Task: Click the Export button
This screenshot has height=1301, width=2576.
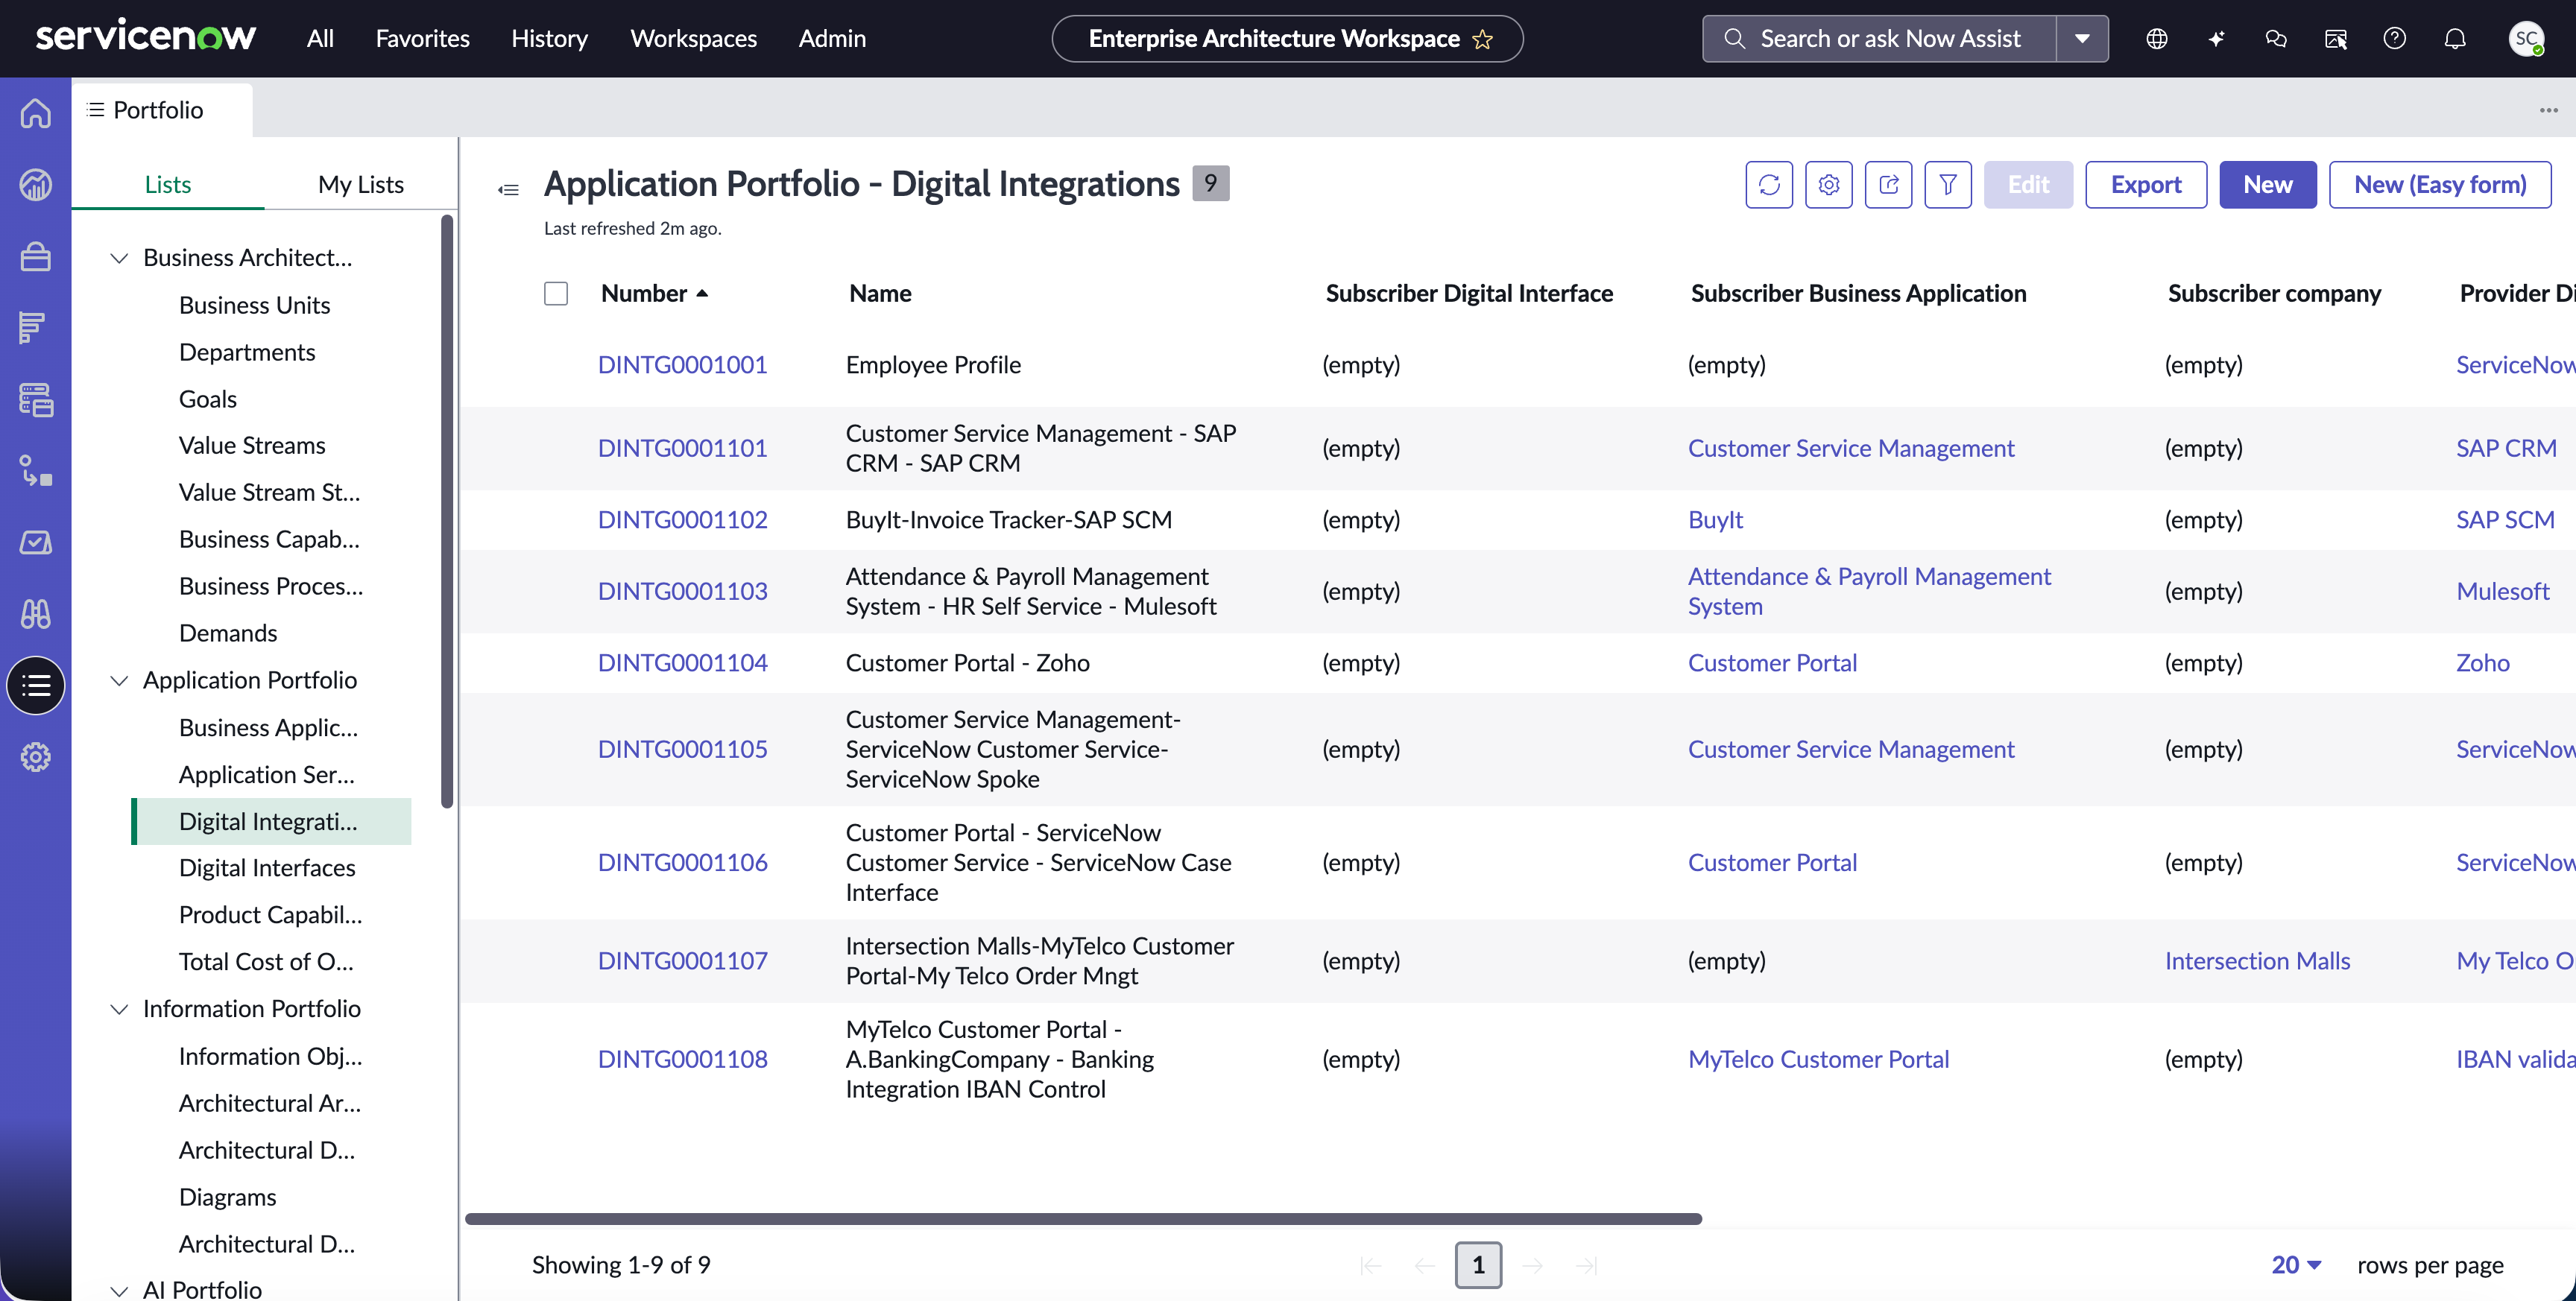Action: pos(2146,185)
